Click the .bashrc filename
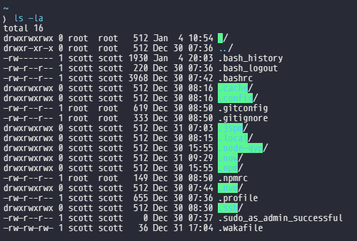357x241 pixels. [235, 78]
